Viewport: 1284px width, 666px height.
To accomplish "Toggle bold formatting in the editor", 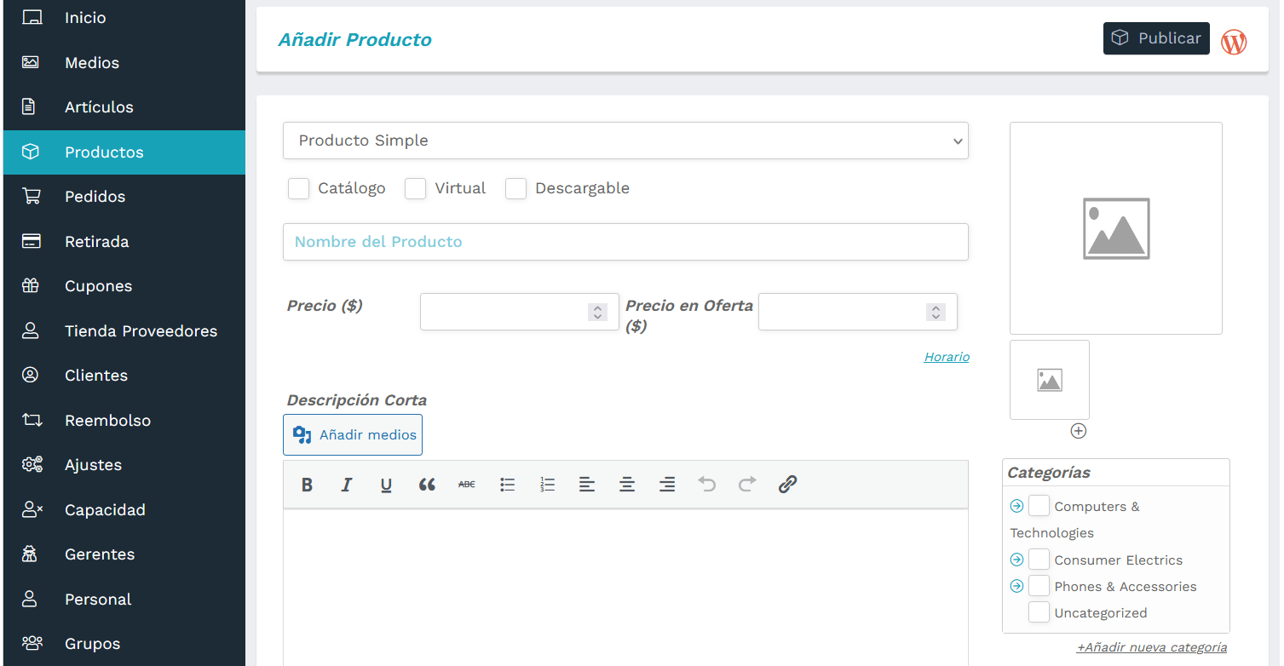I will pos(307,485).
